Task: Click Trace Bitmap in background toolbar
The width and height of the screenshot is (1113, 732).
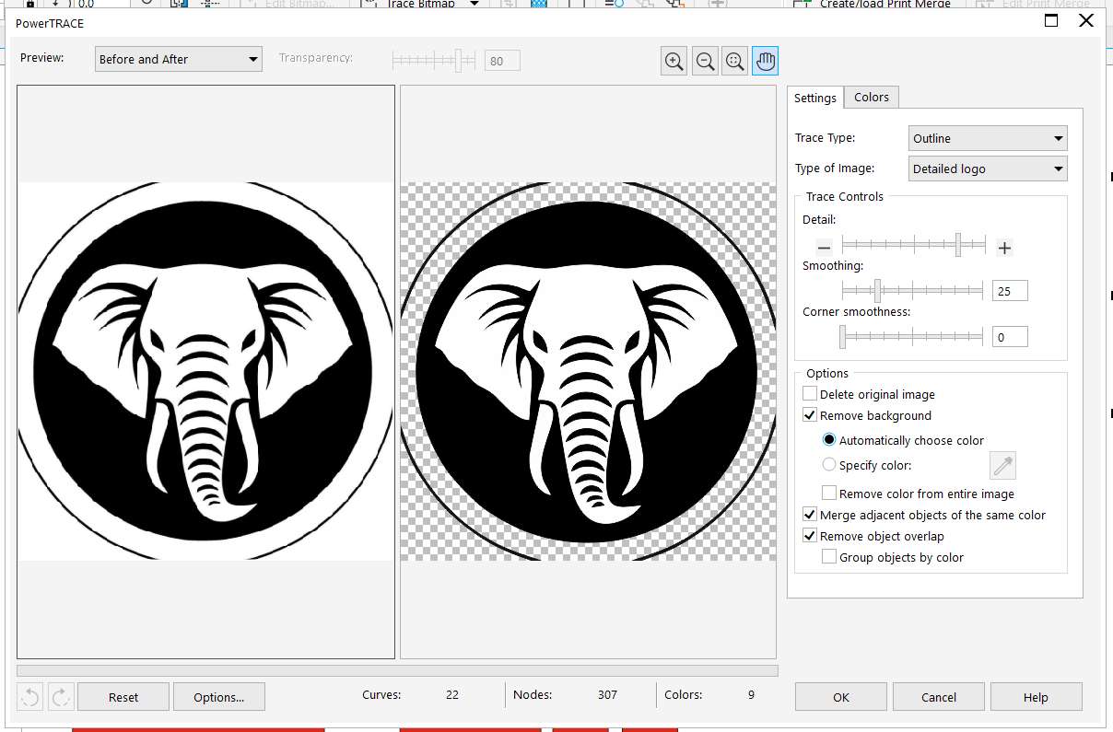Action: pyautogui.click(x=420, y=4)
